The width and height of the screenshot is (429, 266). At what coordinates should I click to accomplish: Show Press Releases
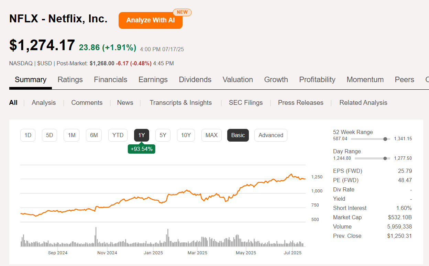pos(300,102)
